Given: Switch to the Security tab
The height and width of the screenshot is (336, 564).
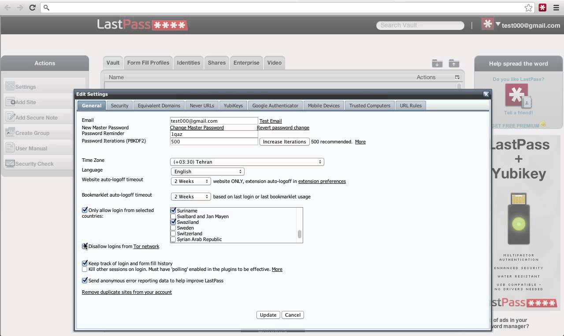Looking at the screenshot, I should pyautogui.click(x=119, y=106).
